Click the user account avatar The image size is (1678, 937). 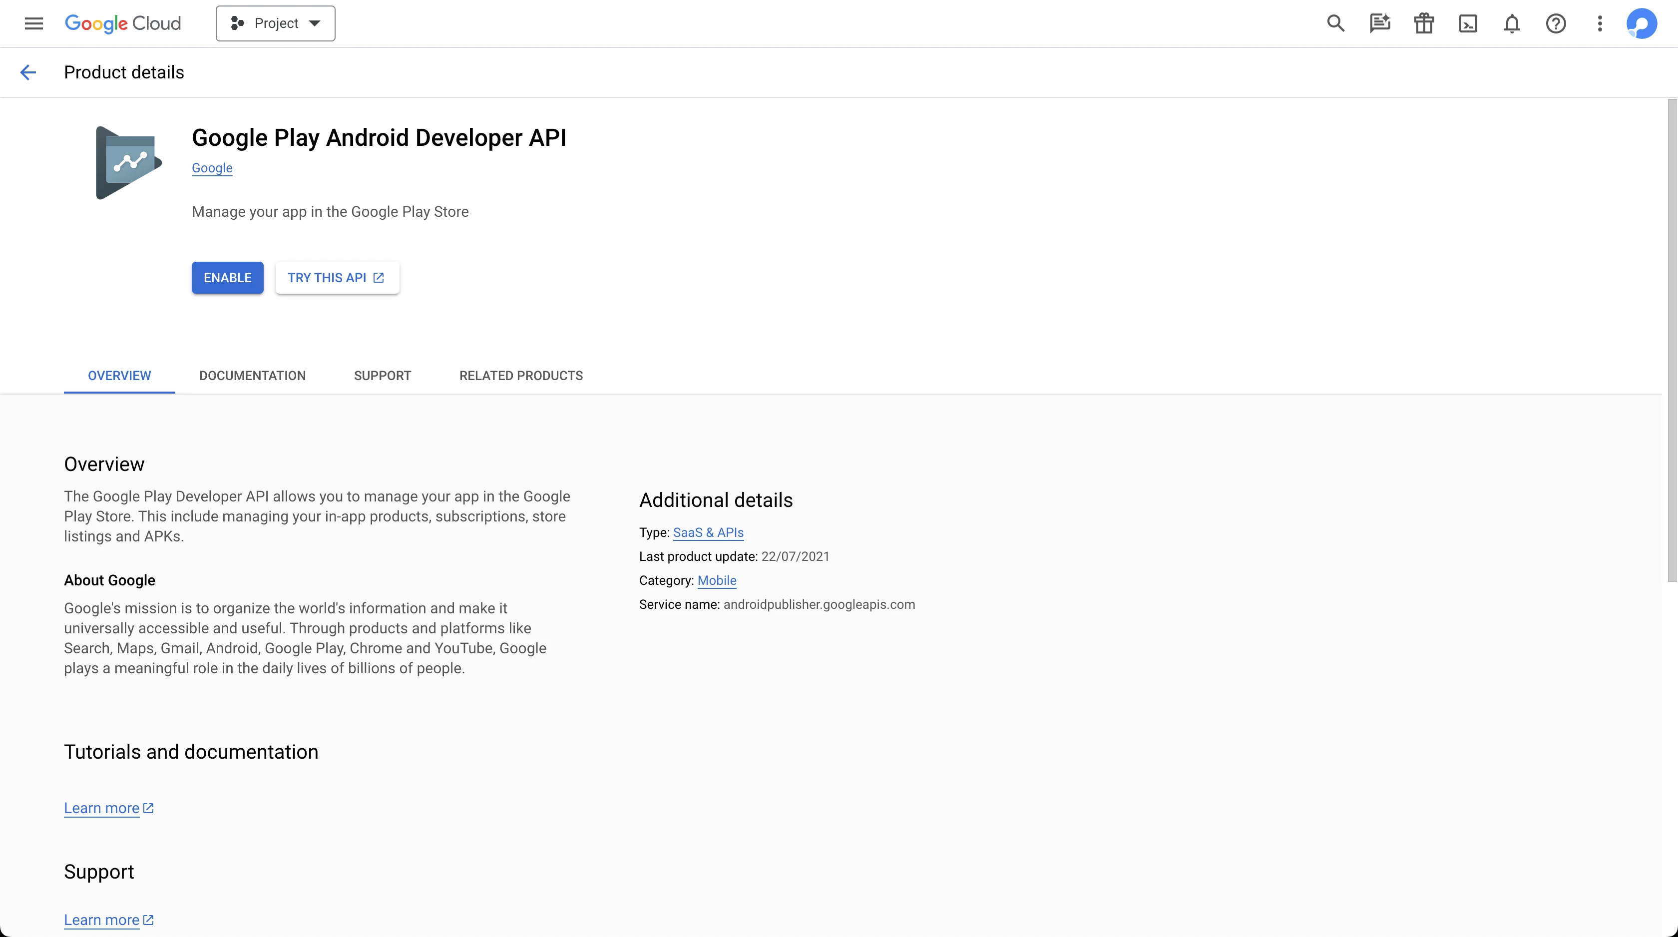click(x=1642, y=23)
